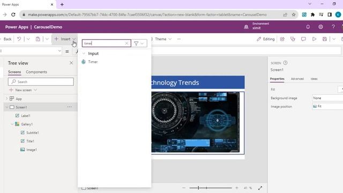Click the more options ellipsis in toolbar
The height and width of the screenshot is (193, 343).
point(179,39)
